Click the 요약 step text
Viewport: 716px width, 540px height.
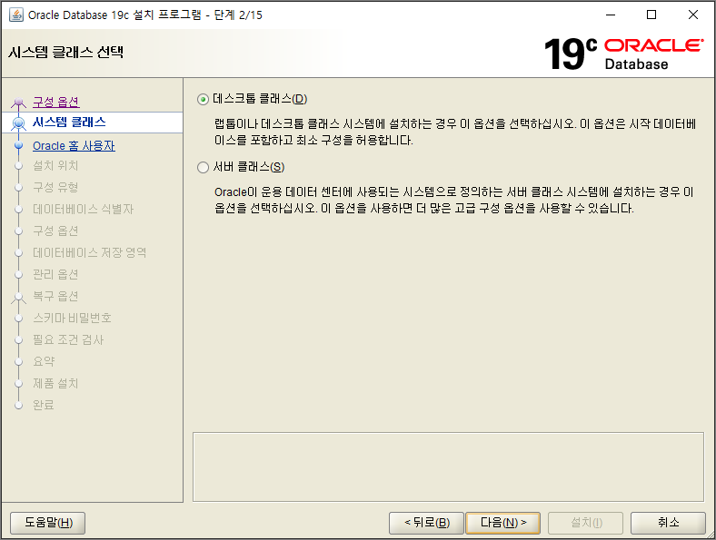(44, 361)
